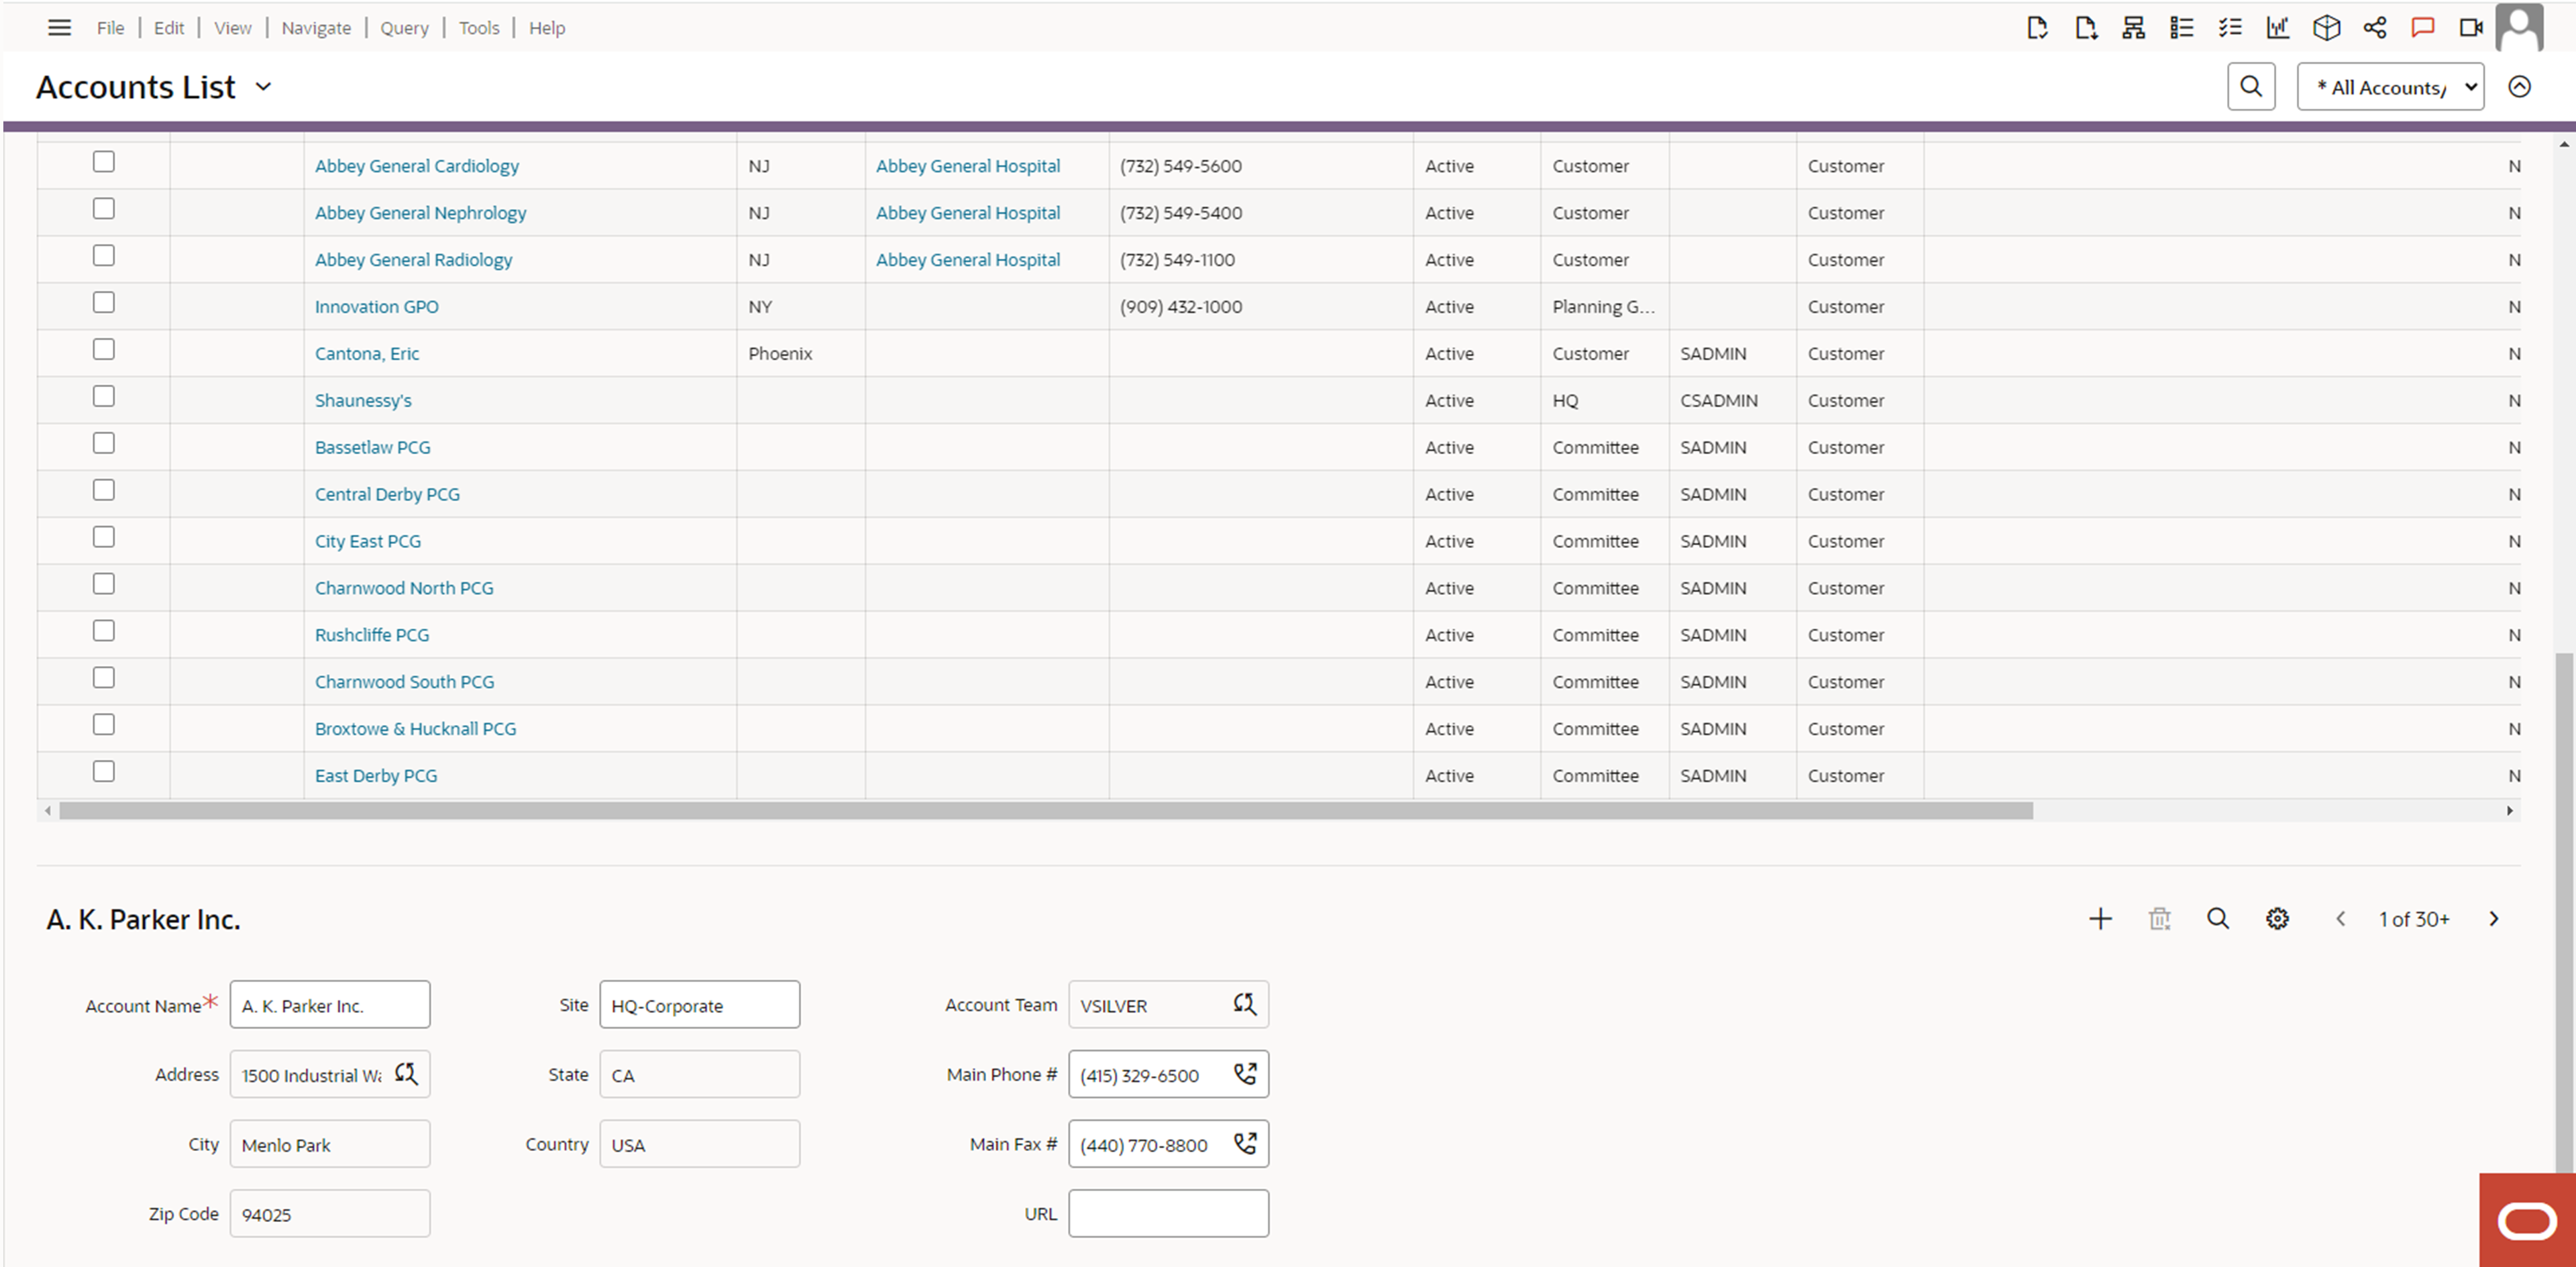
Task: Open the gear icon beside record navigation
Action: pyautogui.click(x=2277, y=918)
